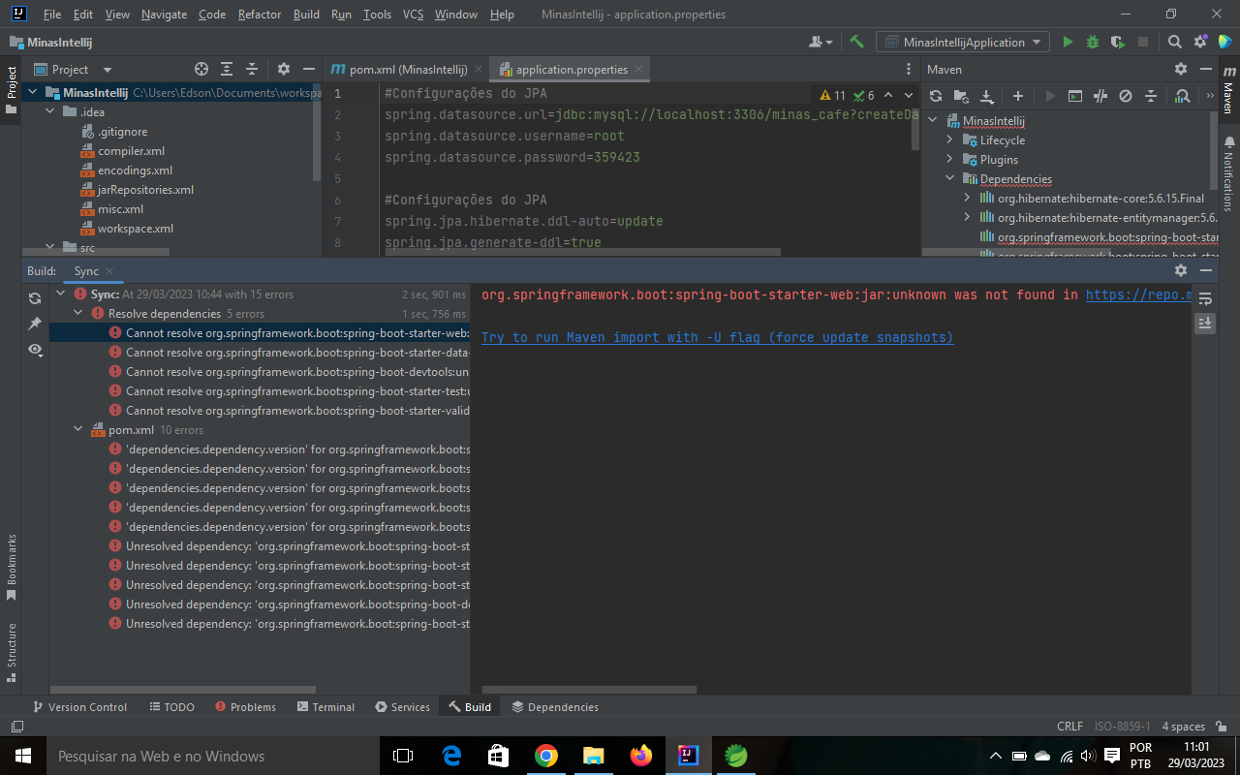Collapse all items in the Project panel
Image resolution: width=1240 pixels, height=775 pixels.
[x=252, y=69]
